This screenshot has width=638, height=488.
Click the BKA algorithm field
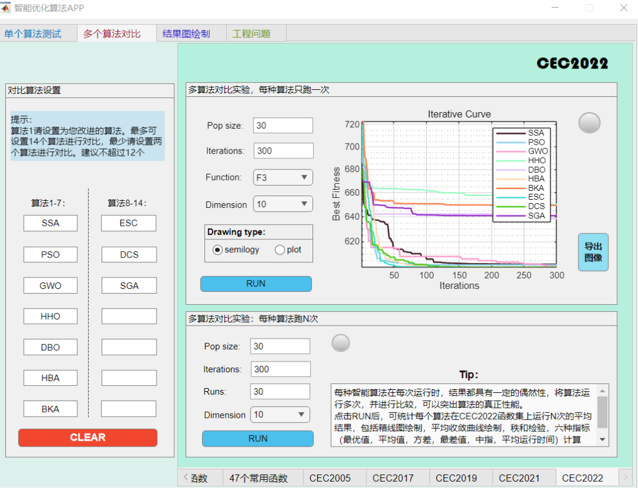tap(50, 409)
